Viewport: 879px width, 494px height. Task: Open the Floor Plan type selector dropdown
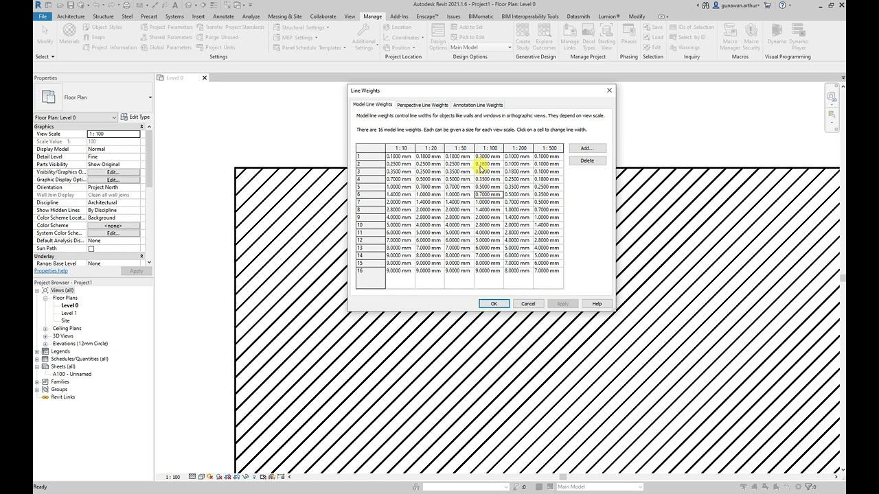(150, 97)
